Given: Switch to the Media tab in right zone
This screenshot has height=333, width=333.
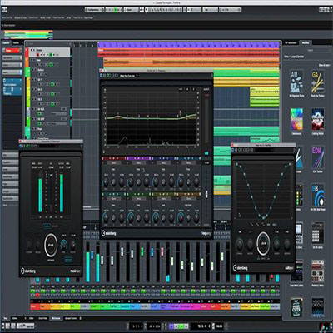Looking at the screenshot, I should [306, 42].
